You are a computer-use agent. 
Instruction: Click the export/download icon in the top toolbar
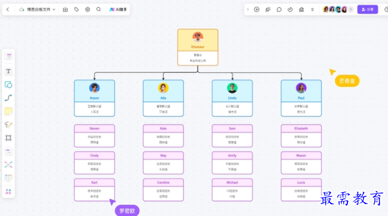coord(65,9)
